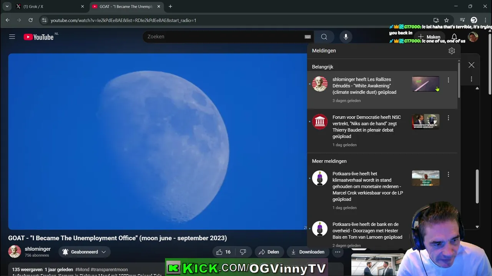This screenshot has width=492, height=276.
Task: Share video with Delen button
Action: pyautogui.click(x=269, y=252)
